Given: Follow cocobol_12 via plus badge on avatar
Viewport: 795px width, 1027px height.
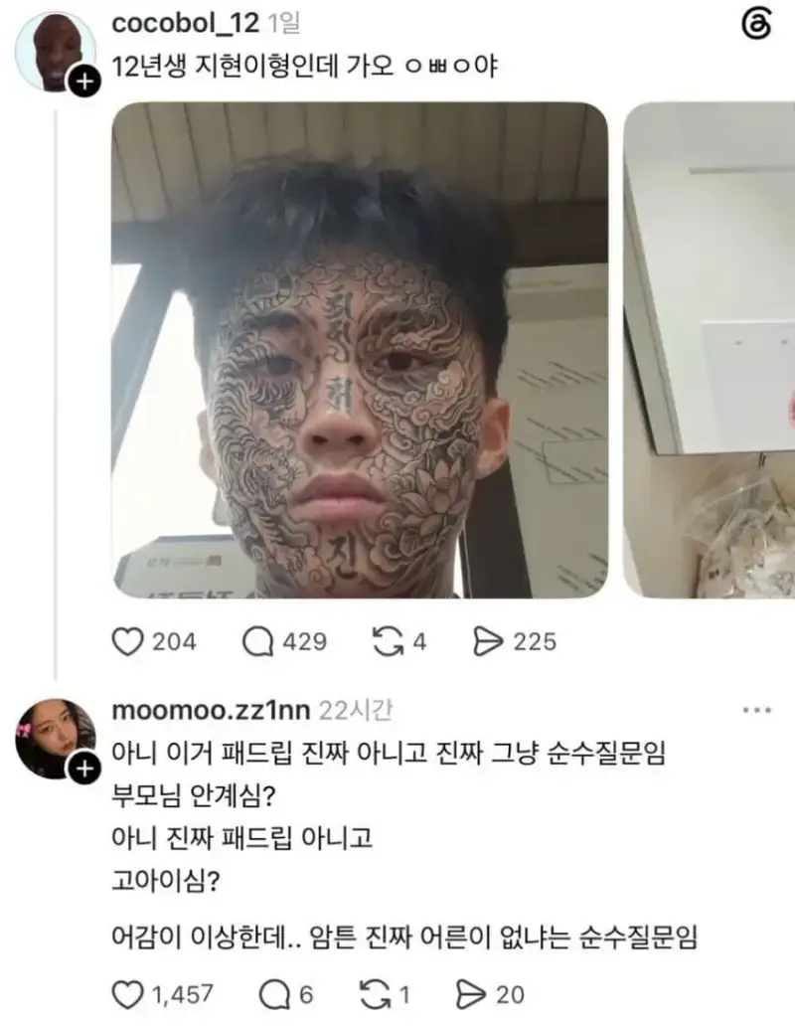Looking at the screenshot, I should tap(84, 82).
